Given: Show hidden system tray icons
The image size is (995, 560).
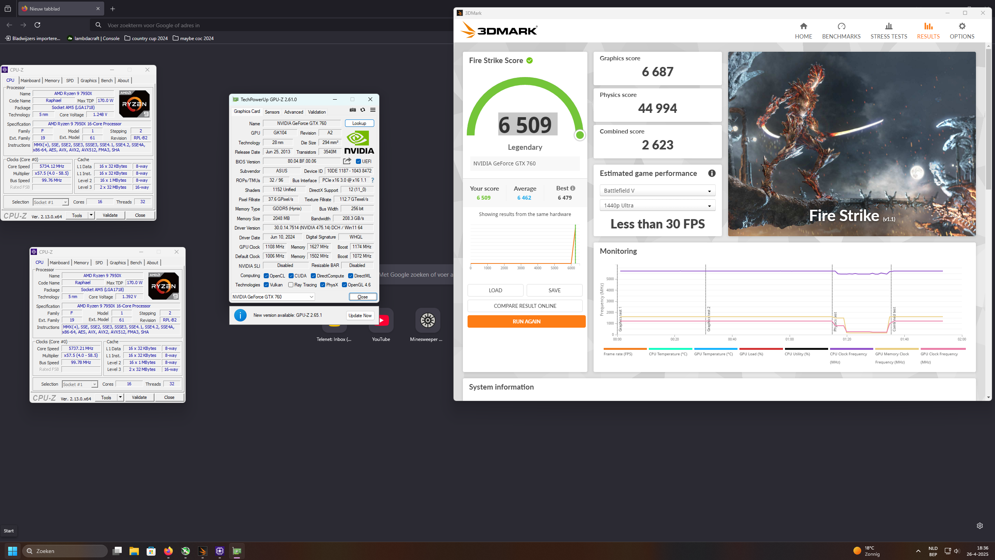Looking at the screenshot, I should tap(918, 551).
